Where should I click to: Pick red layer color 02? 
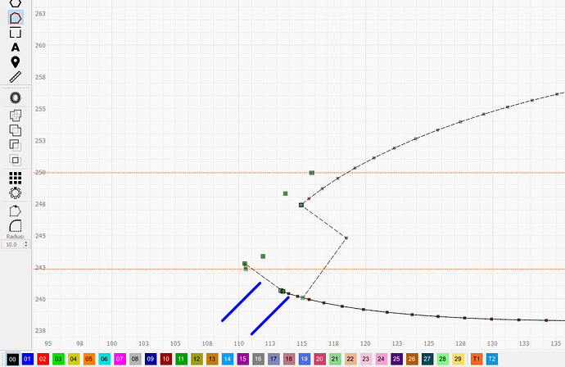click(x=43, y=359)
